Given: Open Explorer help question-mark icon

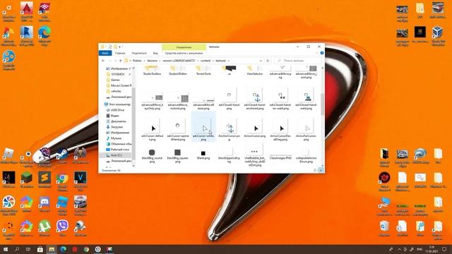Looking at the screenshot, I should 322,54.
